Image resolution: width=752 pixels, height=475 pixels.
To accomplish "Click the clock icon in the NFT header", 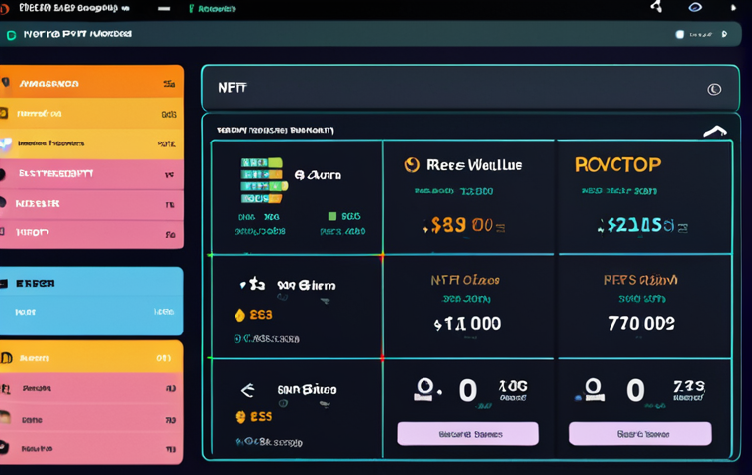I will point(714,89).
